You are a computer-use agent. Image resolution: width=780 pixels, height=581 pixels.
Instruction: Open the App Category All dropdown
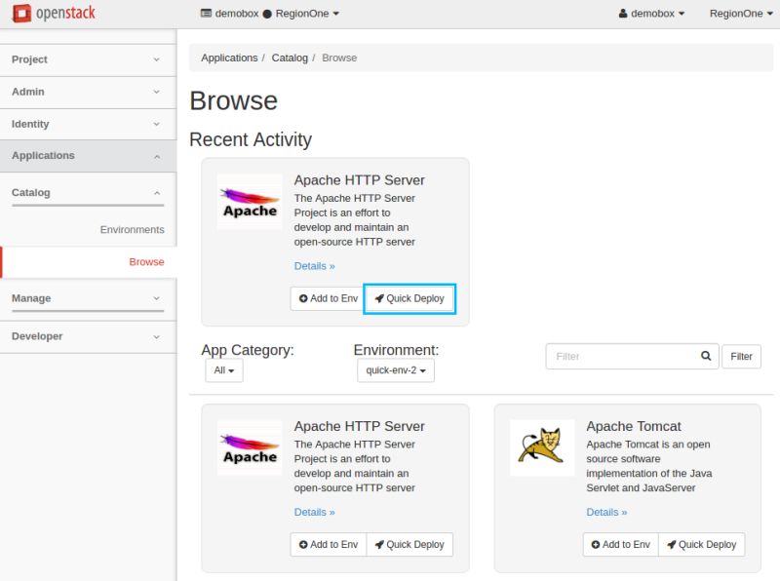[x=224, y=370]
